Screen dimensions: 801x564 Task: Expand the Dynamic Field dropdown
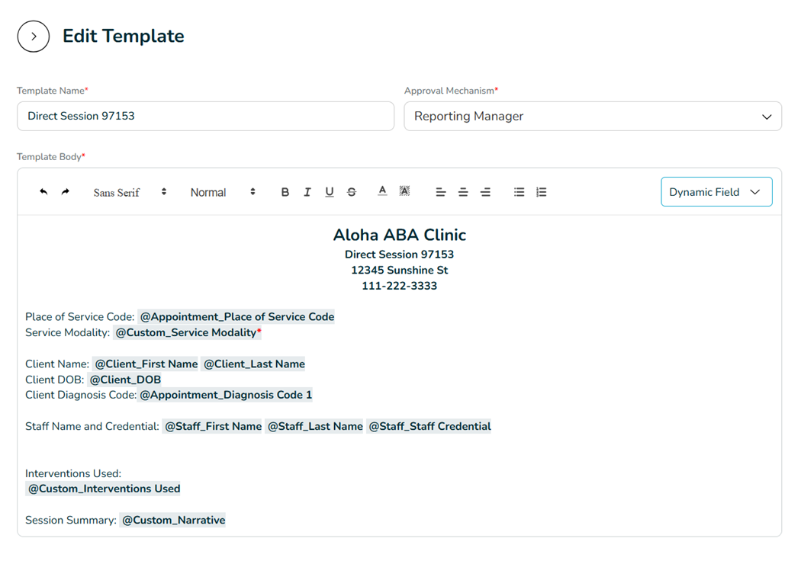click(x=716, y=192)
